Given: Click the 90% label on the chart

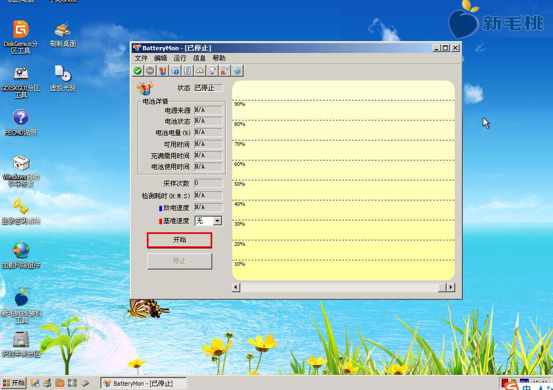Looking at the screenshot, I should pyautogui.click(x=239, y=104).
